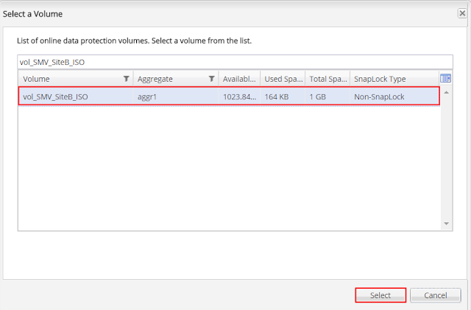
Task: Filter the Volume column
Action: point(126,79)
